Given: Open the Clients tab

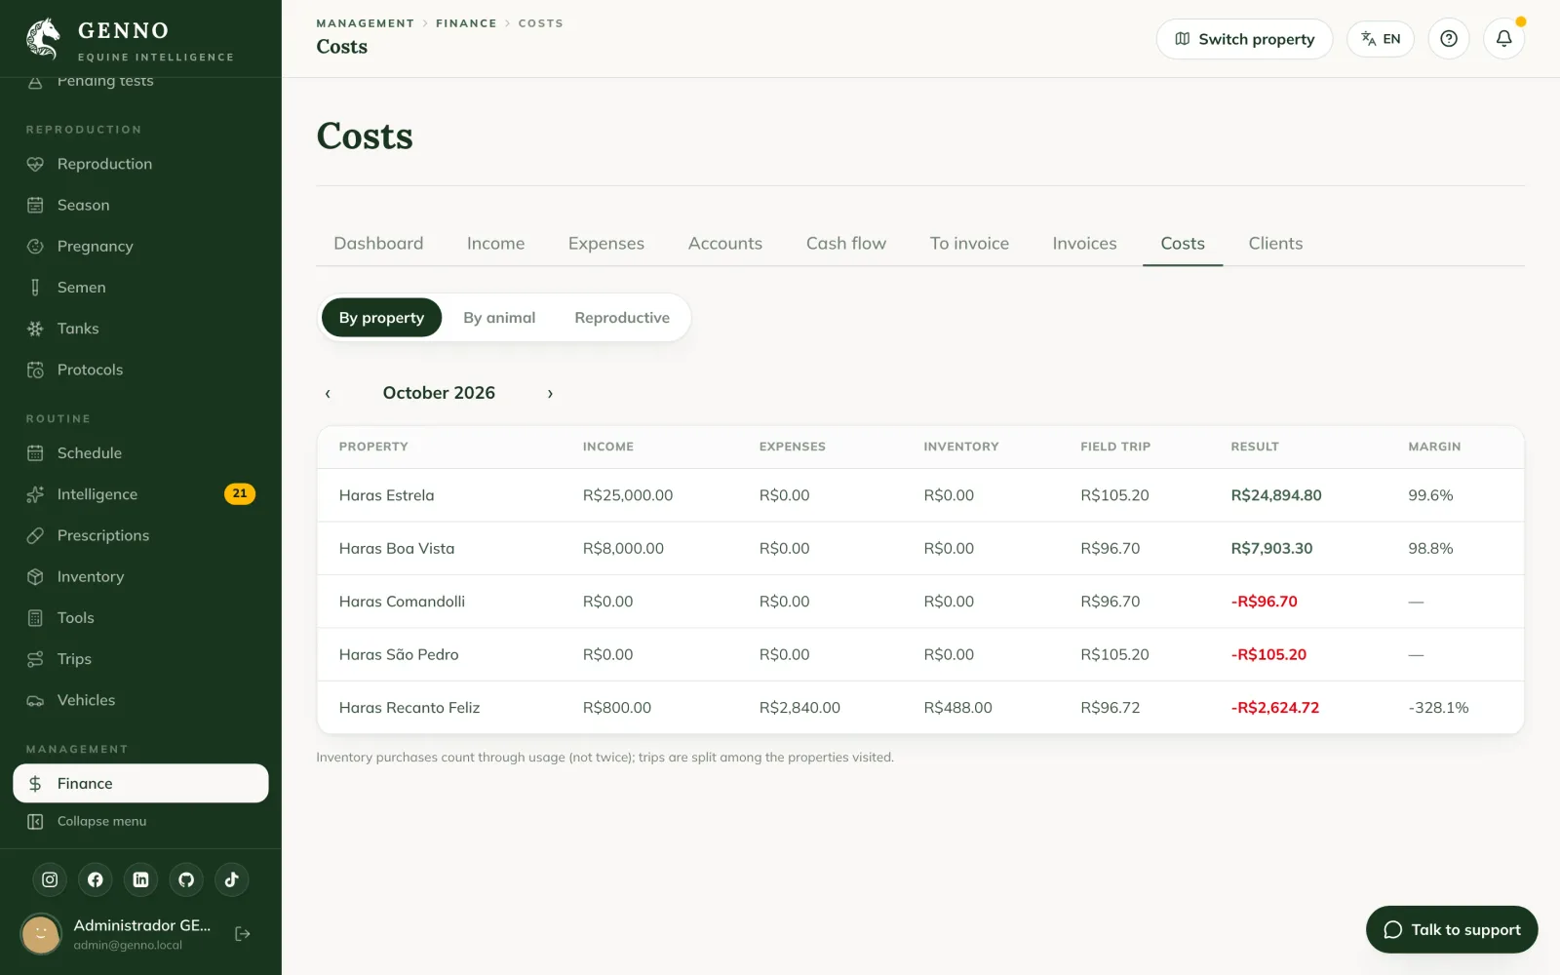Looking at the screenshot, I should pos(1275,244).
